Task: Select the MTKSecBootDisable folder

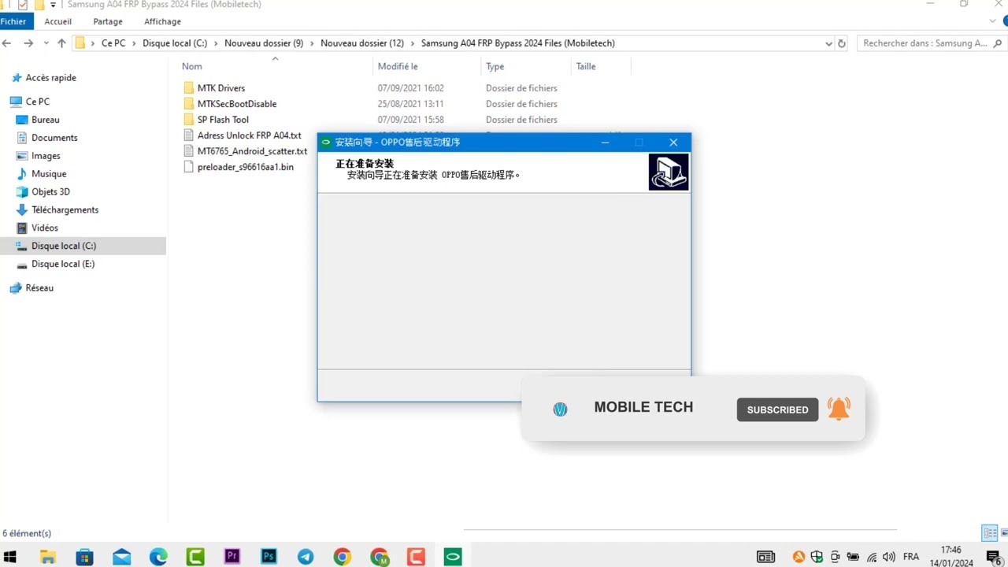Action: pyautogui.click(x=236, y=104)
